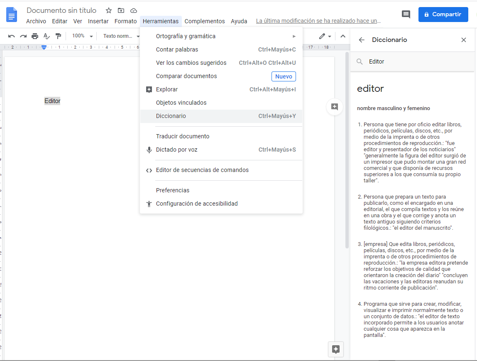Expand the Texto normal style dropdown
The width and height of the screenshot is (477, 361).
pos(121,36)
